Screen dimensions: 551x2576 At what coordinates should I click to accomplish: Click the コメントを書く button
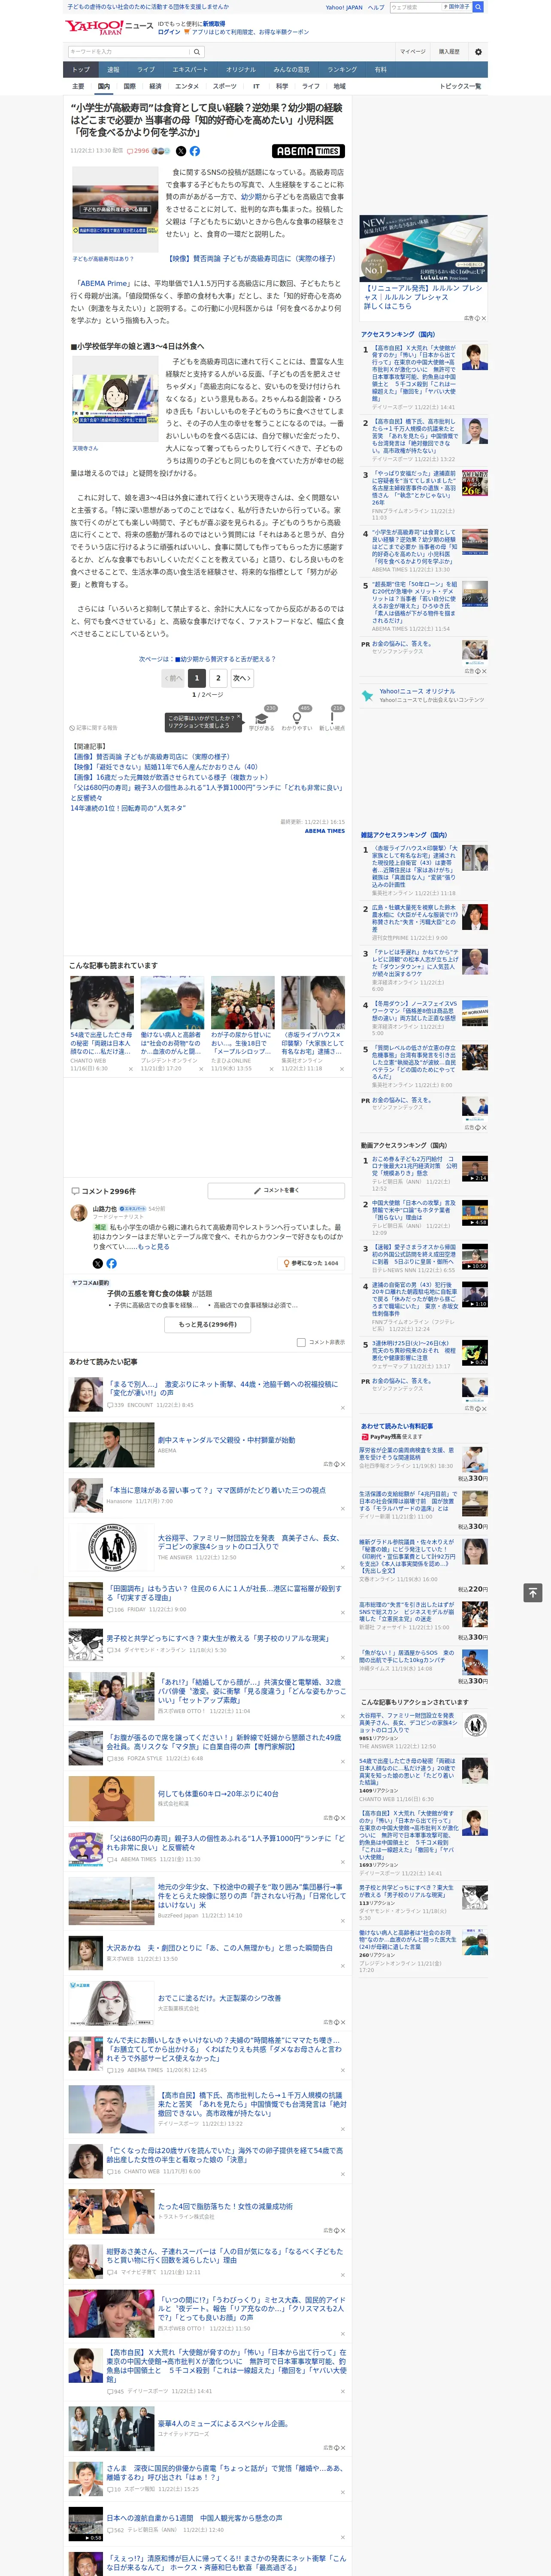click(276, 1190)
